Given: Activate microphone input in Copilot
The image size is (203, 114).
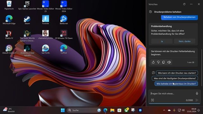Looking at the screenshot, I should pyautogui.click(x=197, y=93).
